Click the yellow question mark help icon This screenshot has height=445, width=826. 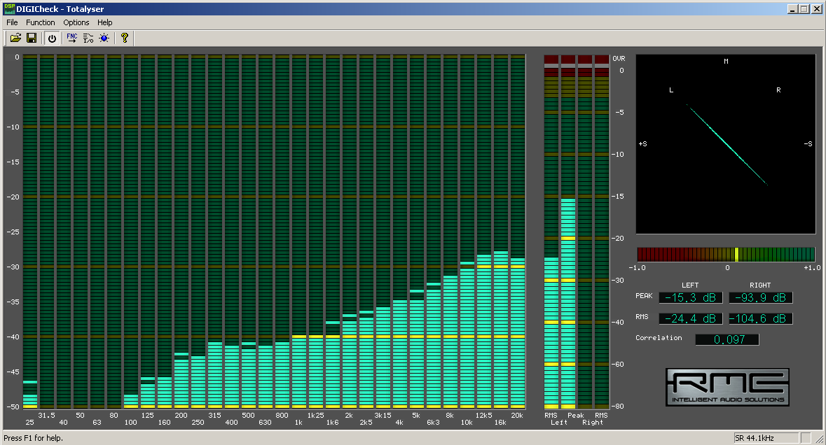pos(125,38)
